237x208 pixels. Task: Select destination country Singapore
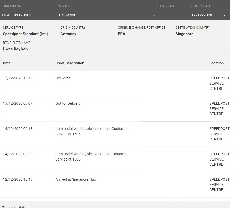pyautogui.click(x=184, y=34)
